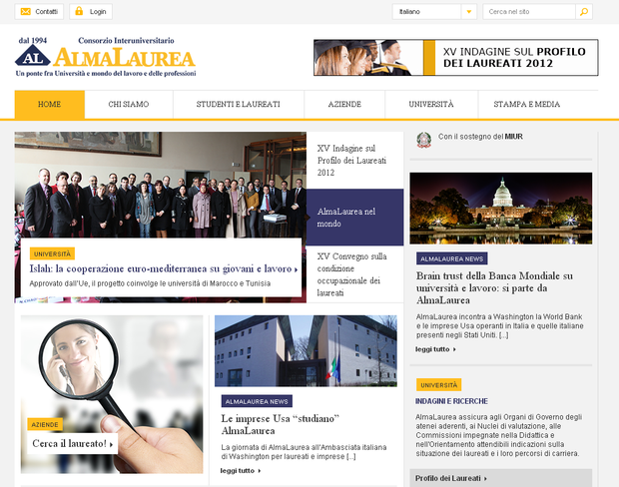Screen dimensions: 619x487
Task: Click the UNIVERSITÀ tag on the Islah slide
Action: [x=52, y=253]
